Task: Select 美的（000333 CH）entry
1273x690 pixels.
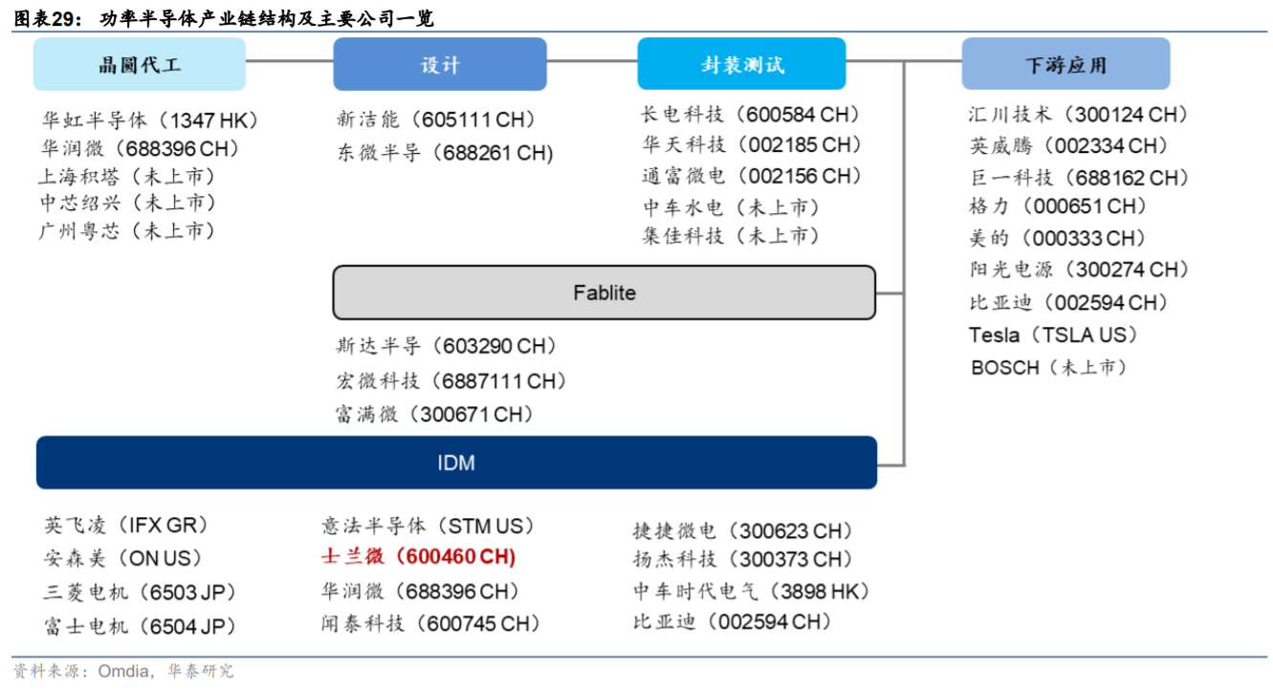Action: [1058, 238]
